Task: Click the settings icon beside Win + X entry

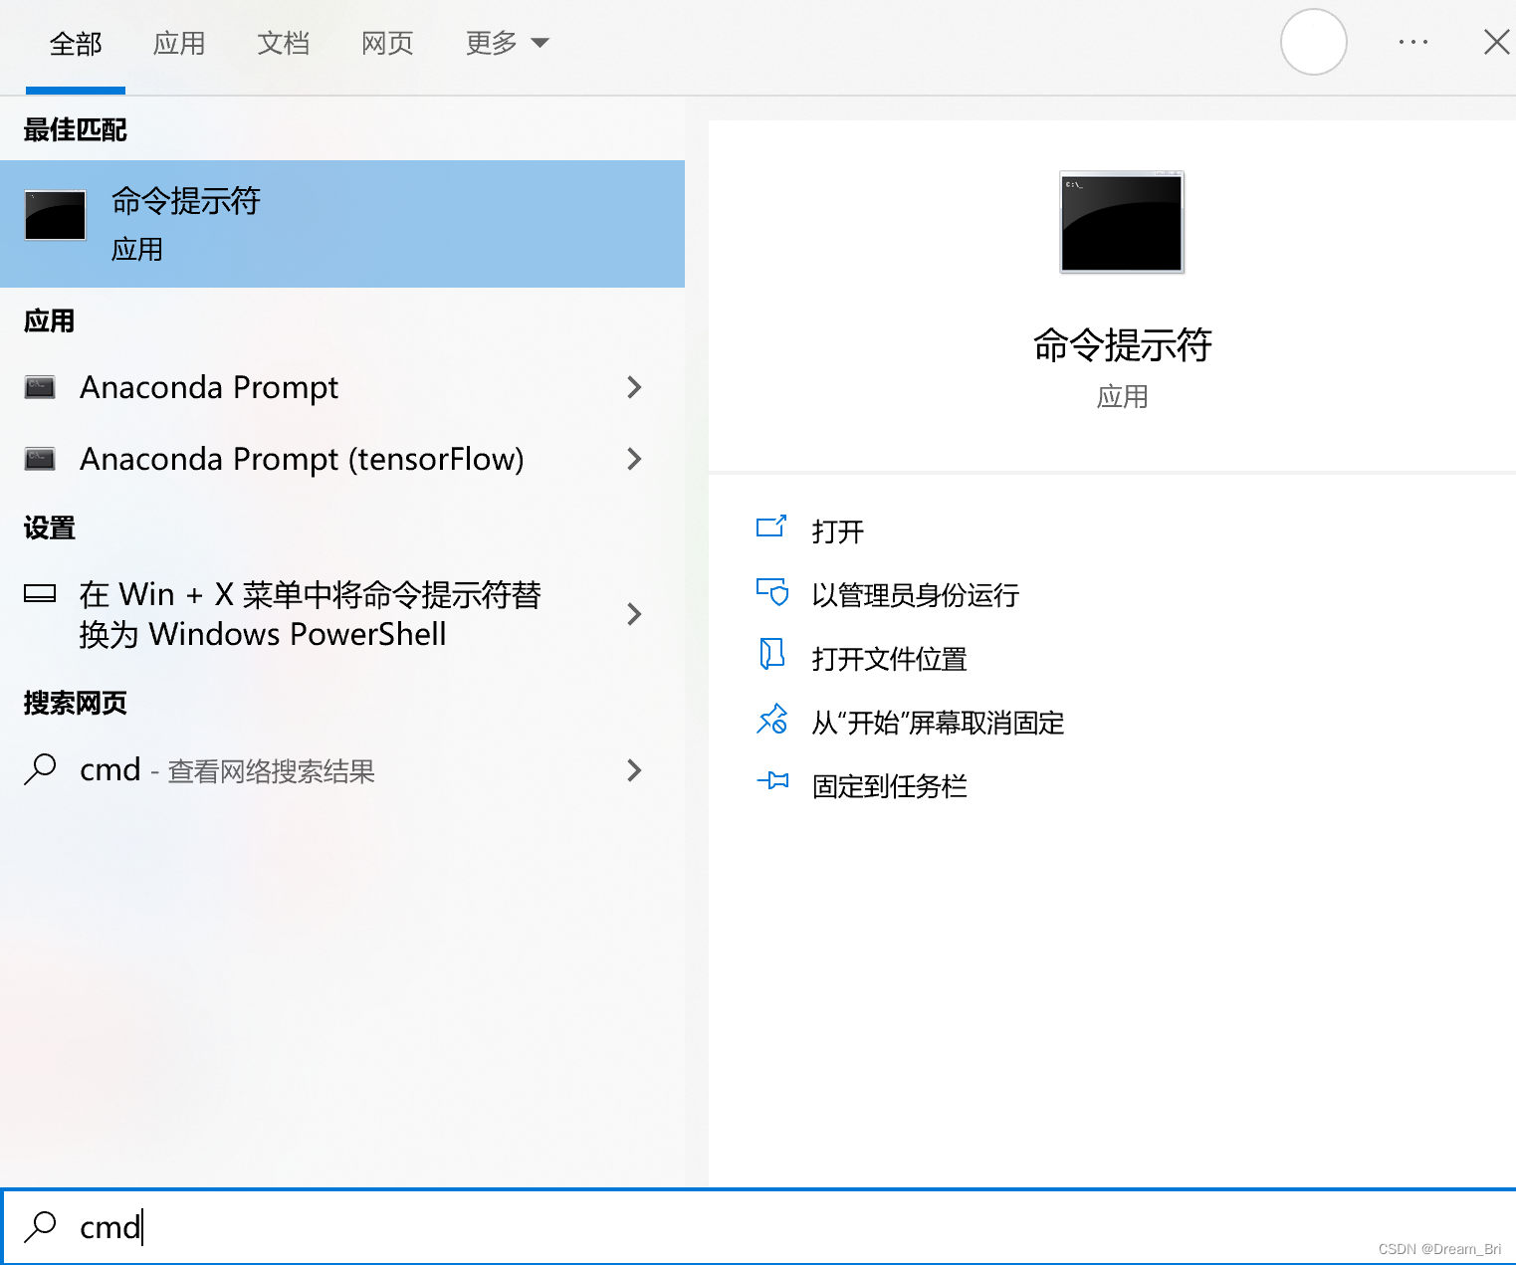Action: click(x=40, y=594)
